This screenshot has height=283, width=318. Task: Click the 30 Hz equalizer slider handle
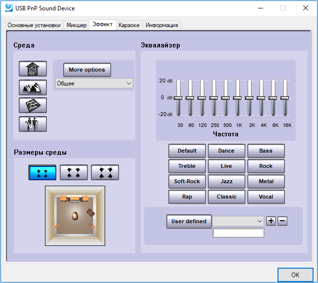pos(178,98)
